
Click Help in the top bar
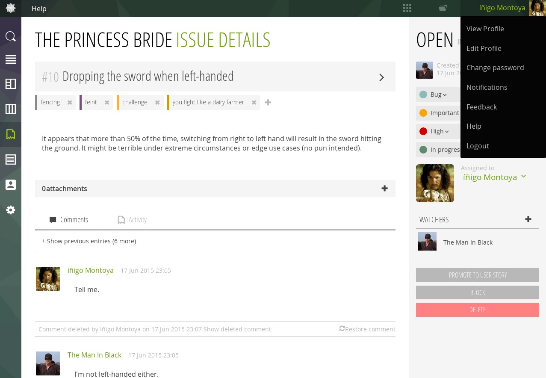point(39,9)
